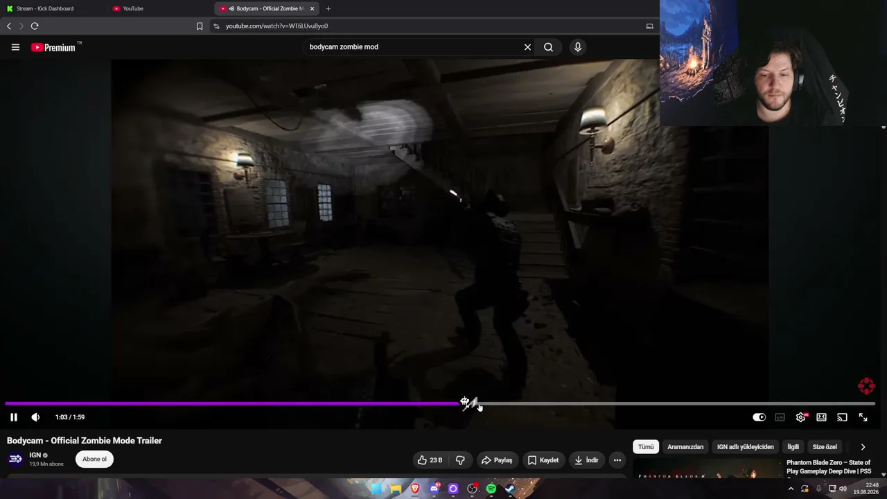The width and height of the screenshot is (887, 499).
Task: Open File Explorer from the taskbar
Action: (396, 489)
